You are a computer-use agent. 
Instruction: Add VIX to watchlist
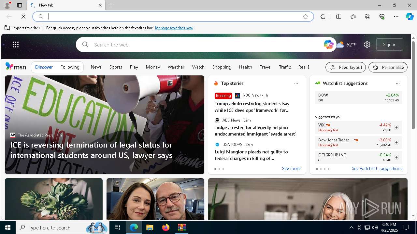tap(396, 127)
